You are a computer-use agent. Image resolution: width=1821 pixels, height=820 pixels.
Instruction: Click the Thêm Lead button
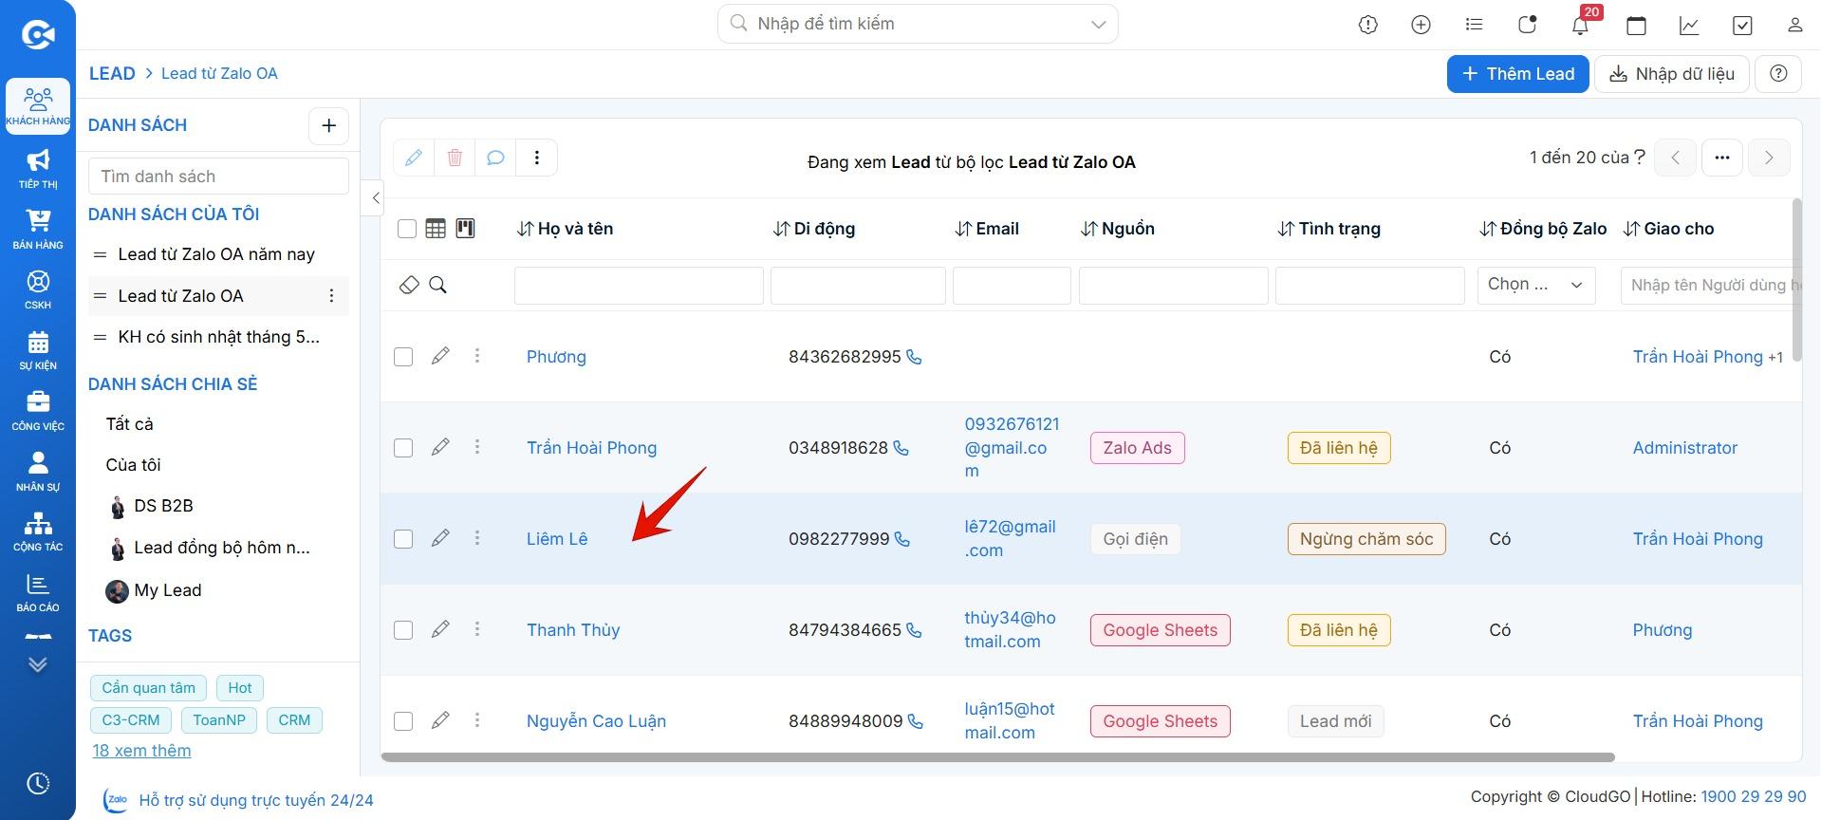[1517, 74]
